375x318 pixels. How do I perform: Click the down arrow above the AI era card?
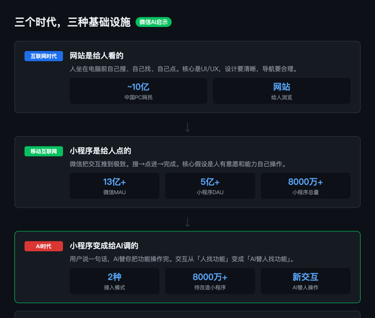click(x=187, y=223)
